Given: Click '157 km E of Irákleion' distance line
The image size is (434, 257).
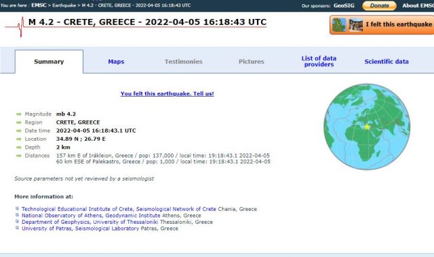Looking at the screenshot, I should [163, 156].
